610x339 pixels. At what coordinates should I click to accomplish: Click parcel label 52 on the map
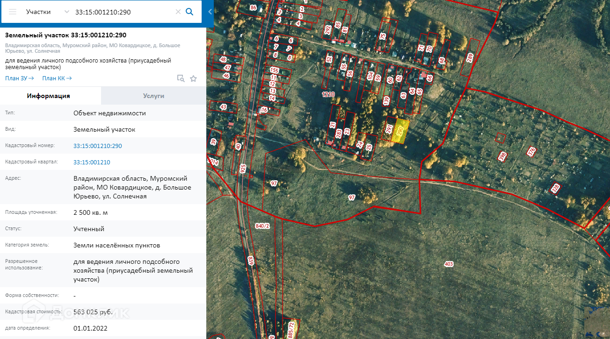pos(329,59)
